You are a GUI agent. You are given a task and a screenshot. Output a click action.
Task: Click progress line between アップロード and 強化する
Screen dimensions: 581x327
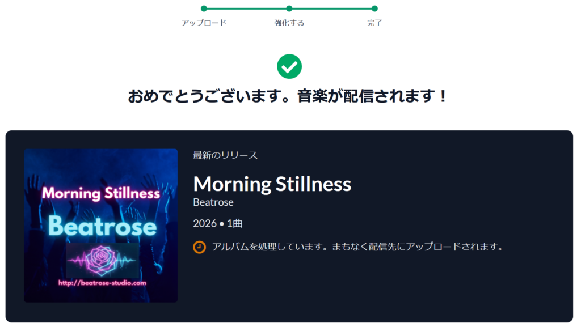coord(247,9)
